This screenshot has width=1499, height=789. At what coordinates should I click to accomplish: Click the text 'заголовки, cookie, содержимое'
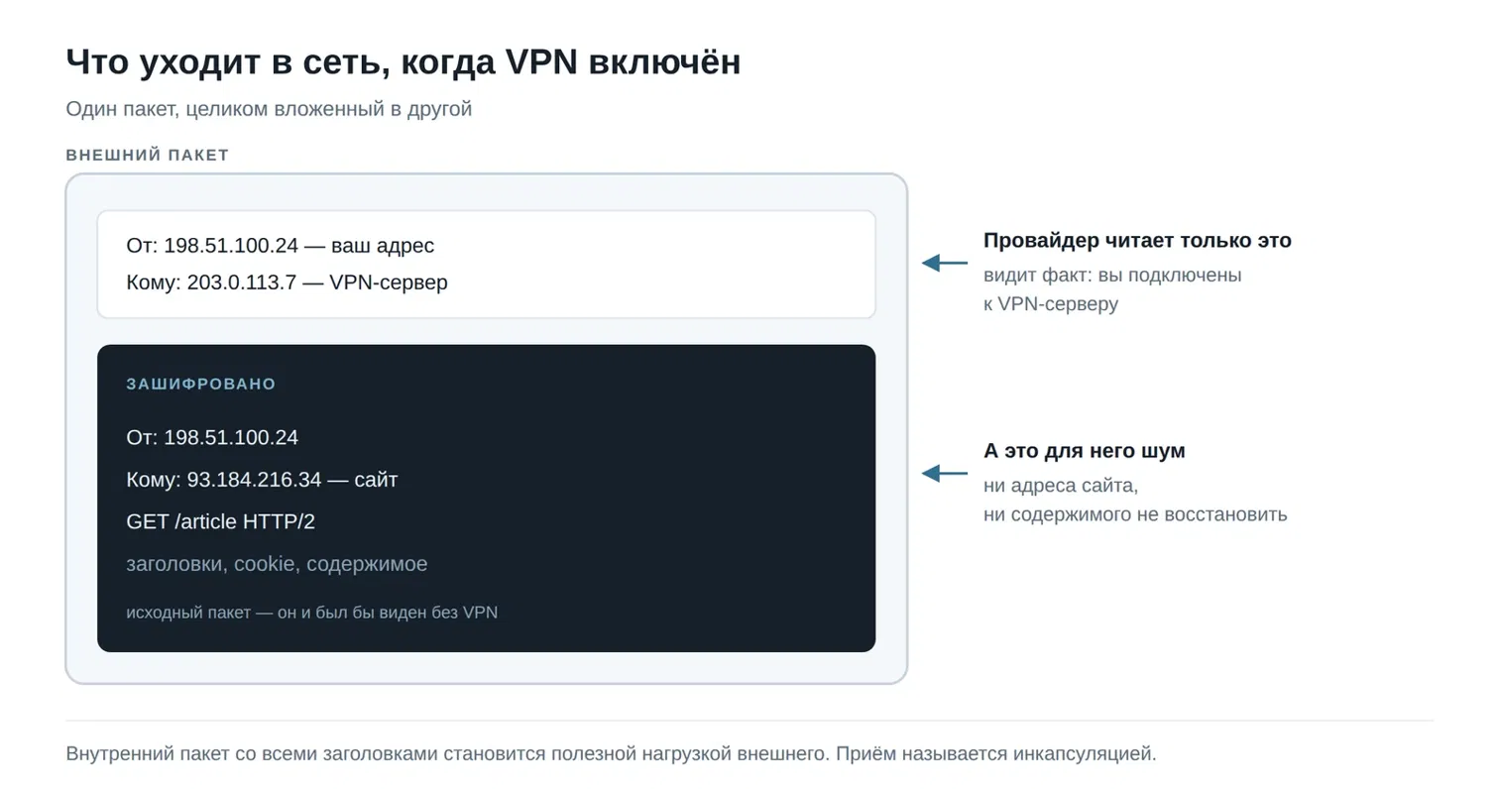(277, 565)
